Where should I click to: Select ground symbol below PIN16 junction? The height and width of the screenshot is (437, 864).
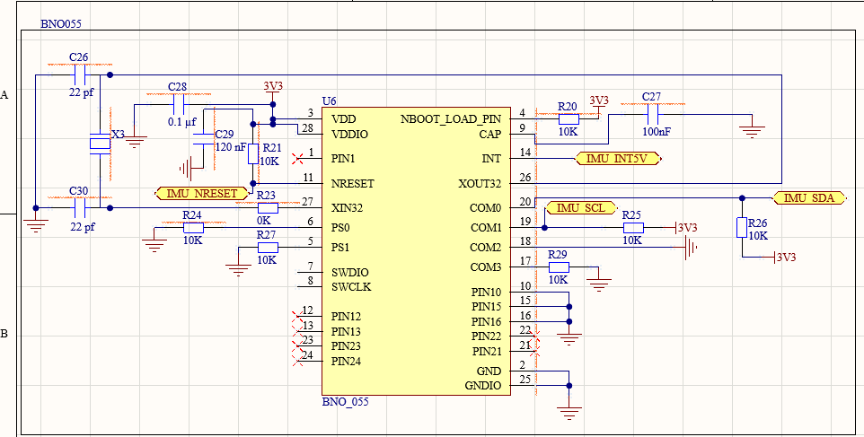(569, 337)
